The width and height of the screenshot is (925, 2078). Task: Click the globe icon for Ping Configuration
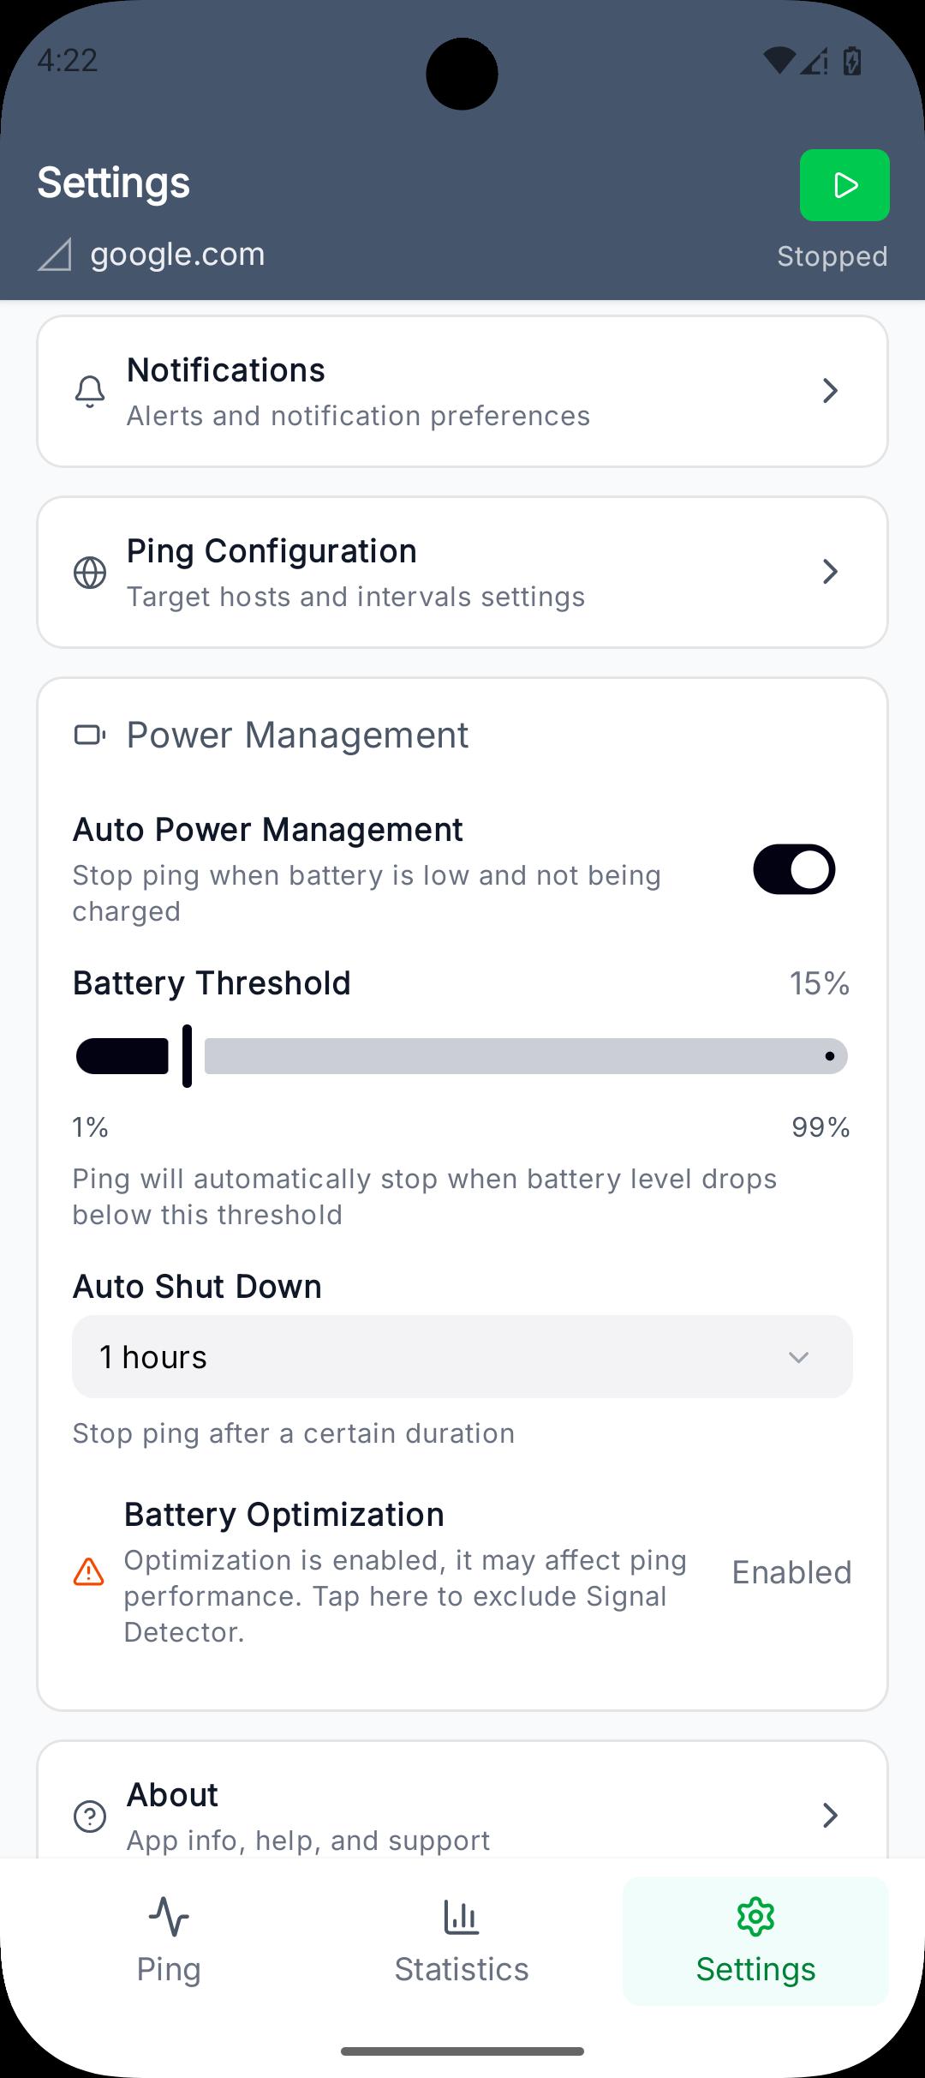(x=90, y=573)
